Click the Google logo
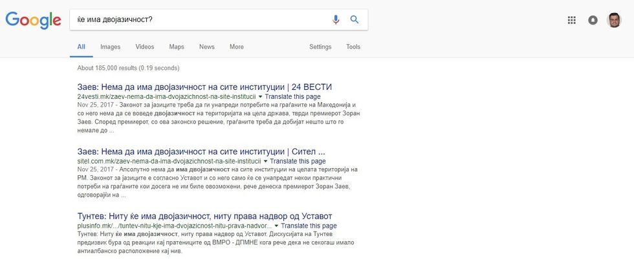 (x=33, y=20)
